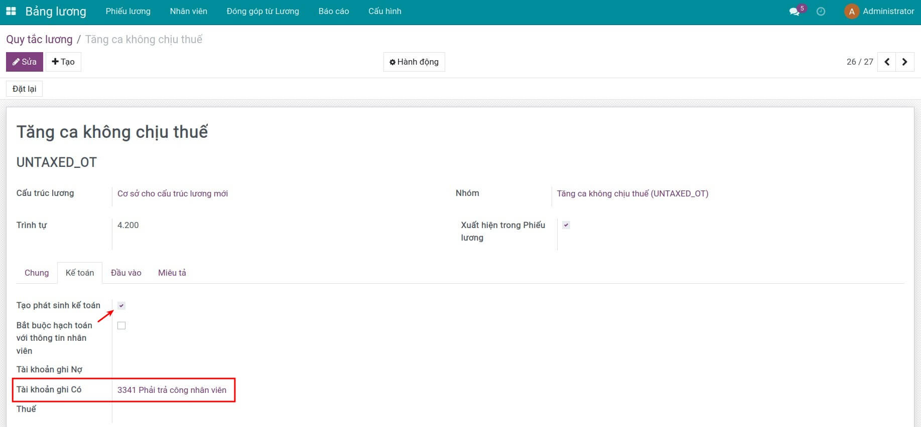Enable Bắt buộc hạch toán checkbox
Viewport: 921px width, 427px height.
[121, 326]
